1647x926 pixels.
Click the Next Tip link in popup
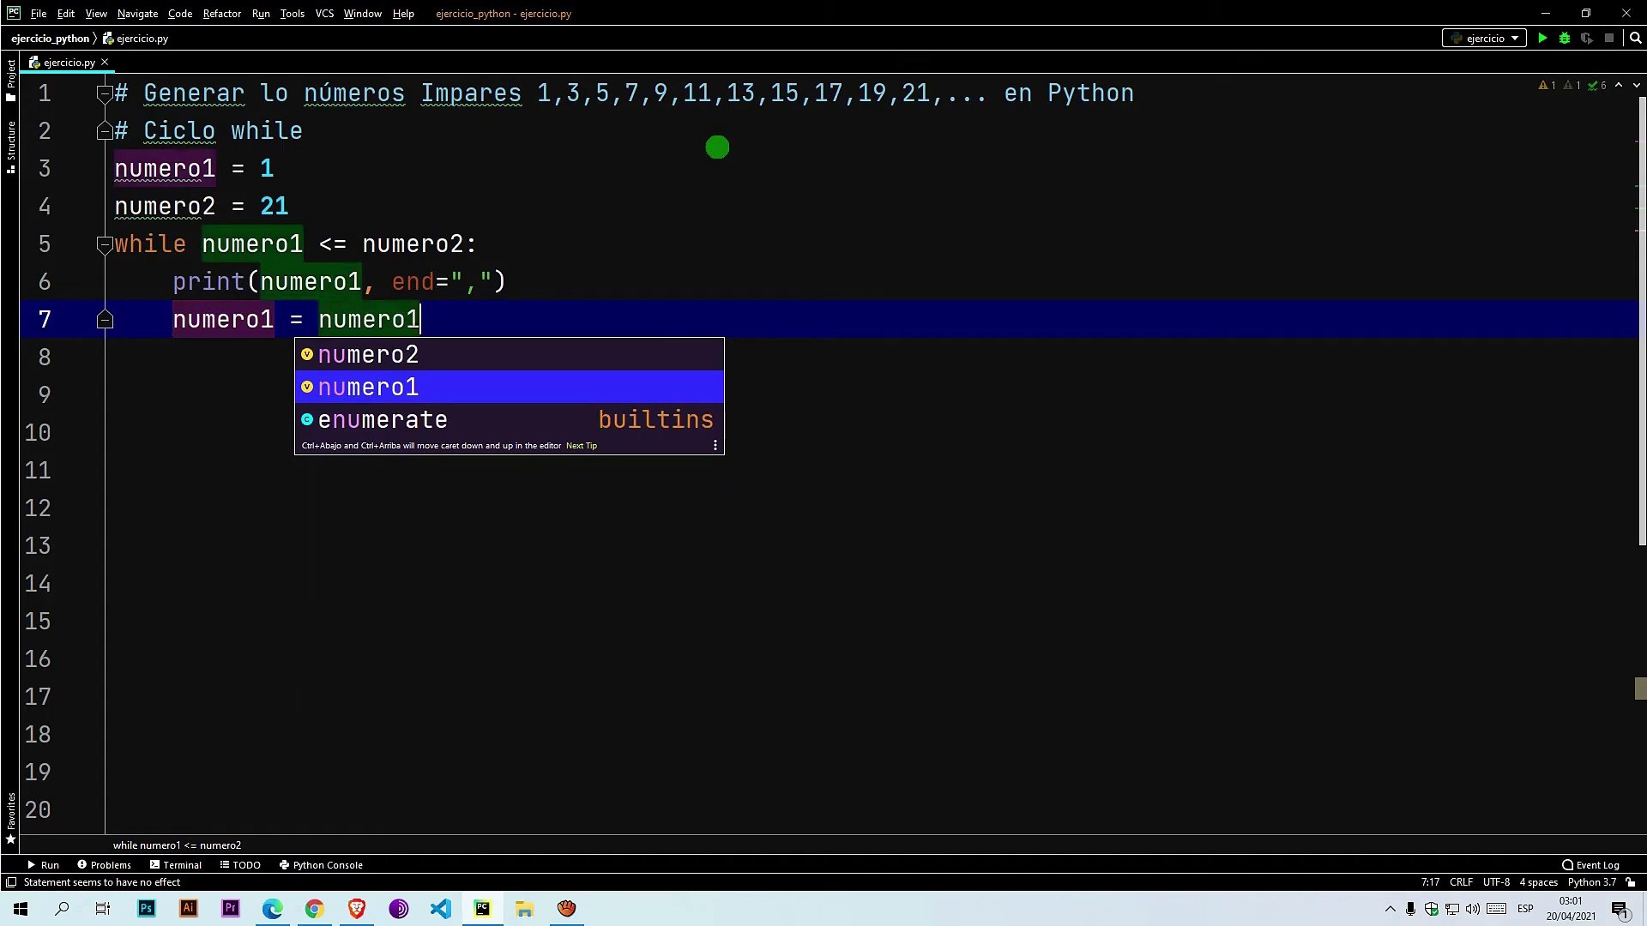pos(581,446)
